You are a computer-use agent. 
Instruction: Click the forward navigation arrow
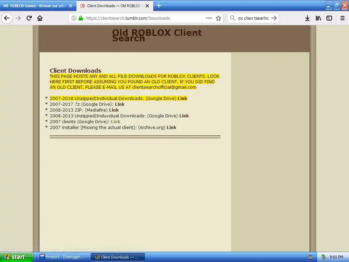(x=18, y=18)
